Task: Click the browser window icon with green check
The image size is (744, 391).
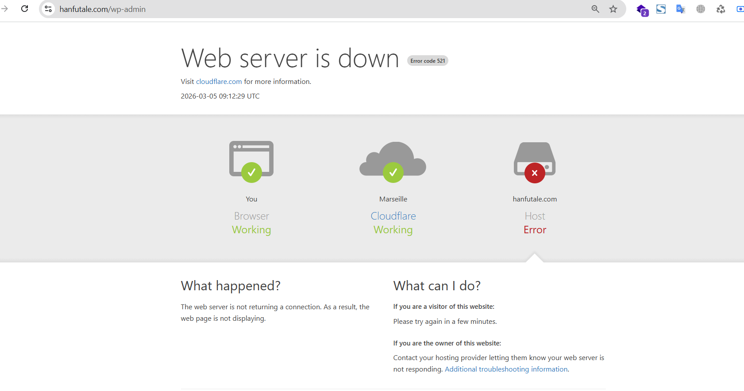Action: (251, 162)
